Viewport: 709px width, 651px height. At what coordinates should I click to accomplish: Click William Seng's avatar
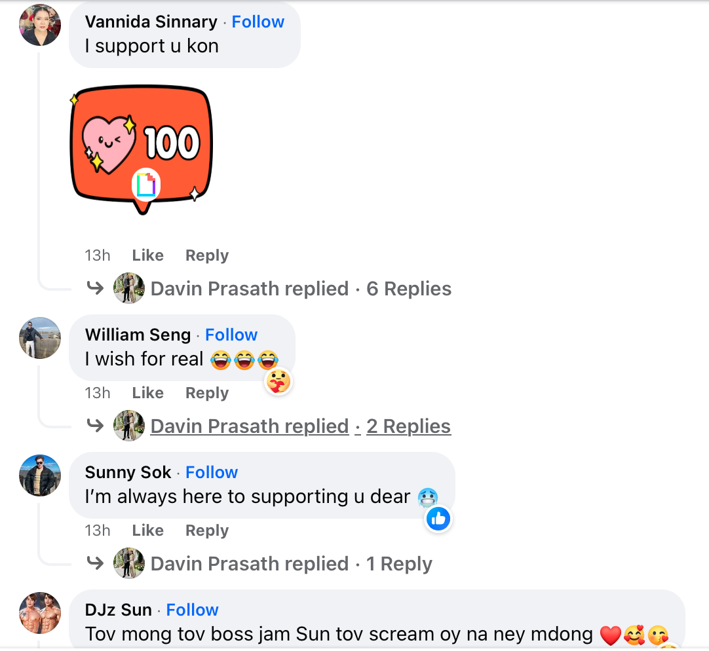point(40,338)
